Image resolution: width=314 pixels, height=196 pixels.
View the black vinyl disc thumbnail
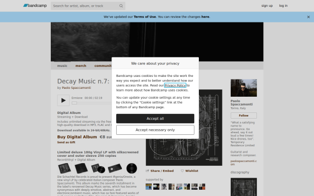coord(131,168)
